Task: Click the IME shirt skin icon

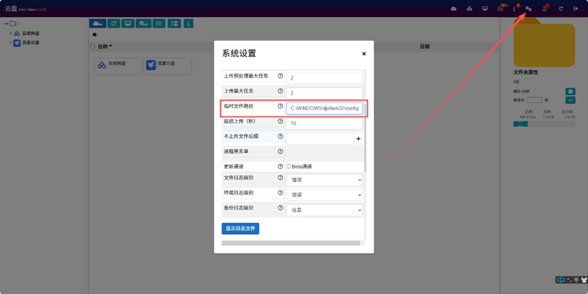Action: click(x=583, y=280)
